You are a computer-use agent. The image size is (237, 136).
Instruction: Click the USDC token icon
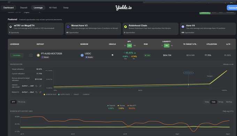click(x=82, y=55)
